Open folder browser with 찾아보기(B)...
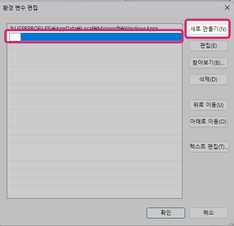Image resolution: width=234 pixels, height=226 pixels. pos(208,63)
